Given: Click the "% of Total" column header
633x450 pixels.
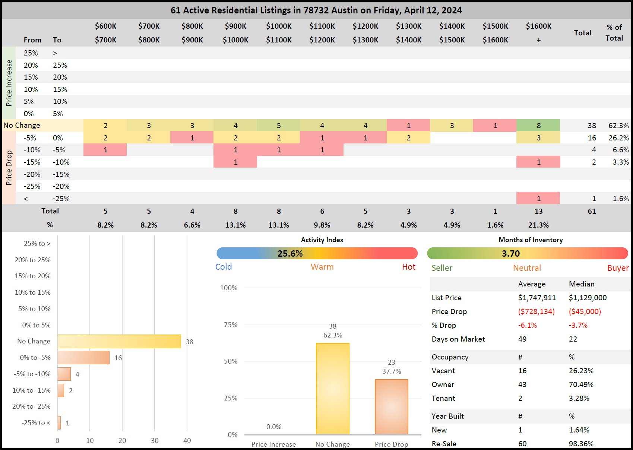Looking at the screenshot, I should 614,33.
